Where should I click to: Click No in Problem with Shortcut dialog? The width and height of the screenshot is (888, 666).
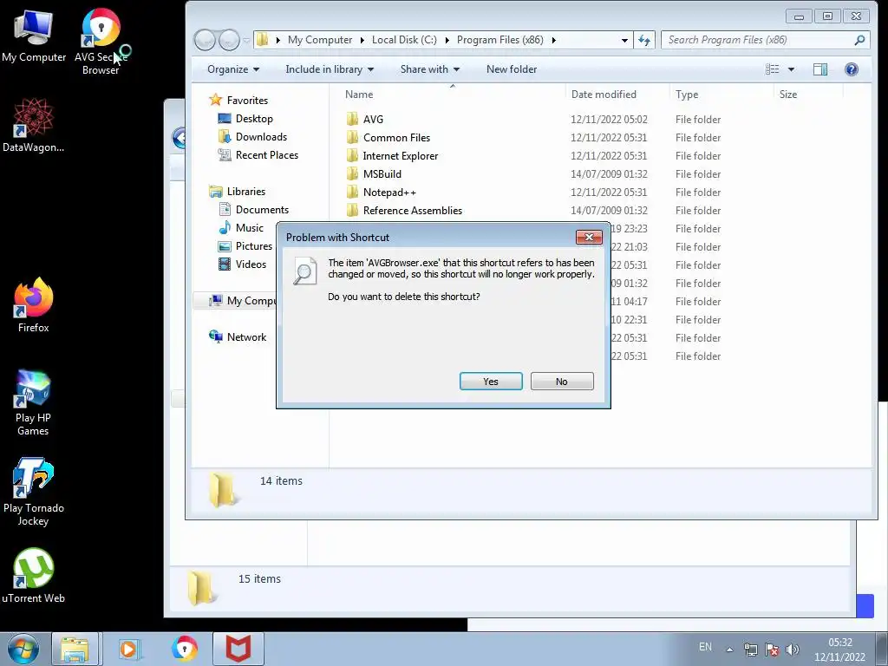click(562, 382)
